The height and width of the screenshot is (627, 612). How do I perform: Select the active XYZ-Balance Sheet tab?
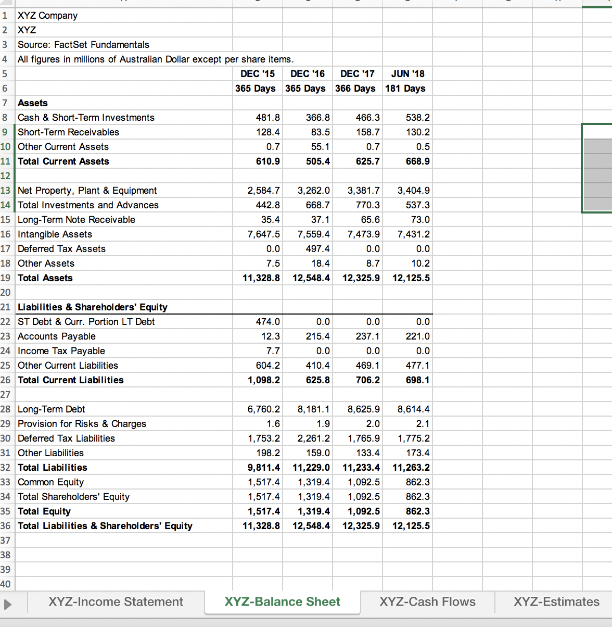282,602
